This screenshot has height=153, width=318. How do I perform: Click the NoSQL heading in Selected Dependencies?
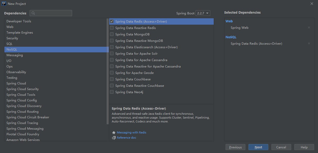coord(231,37)
